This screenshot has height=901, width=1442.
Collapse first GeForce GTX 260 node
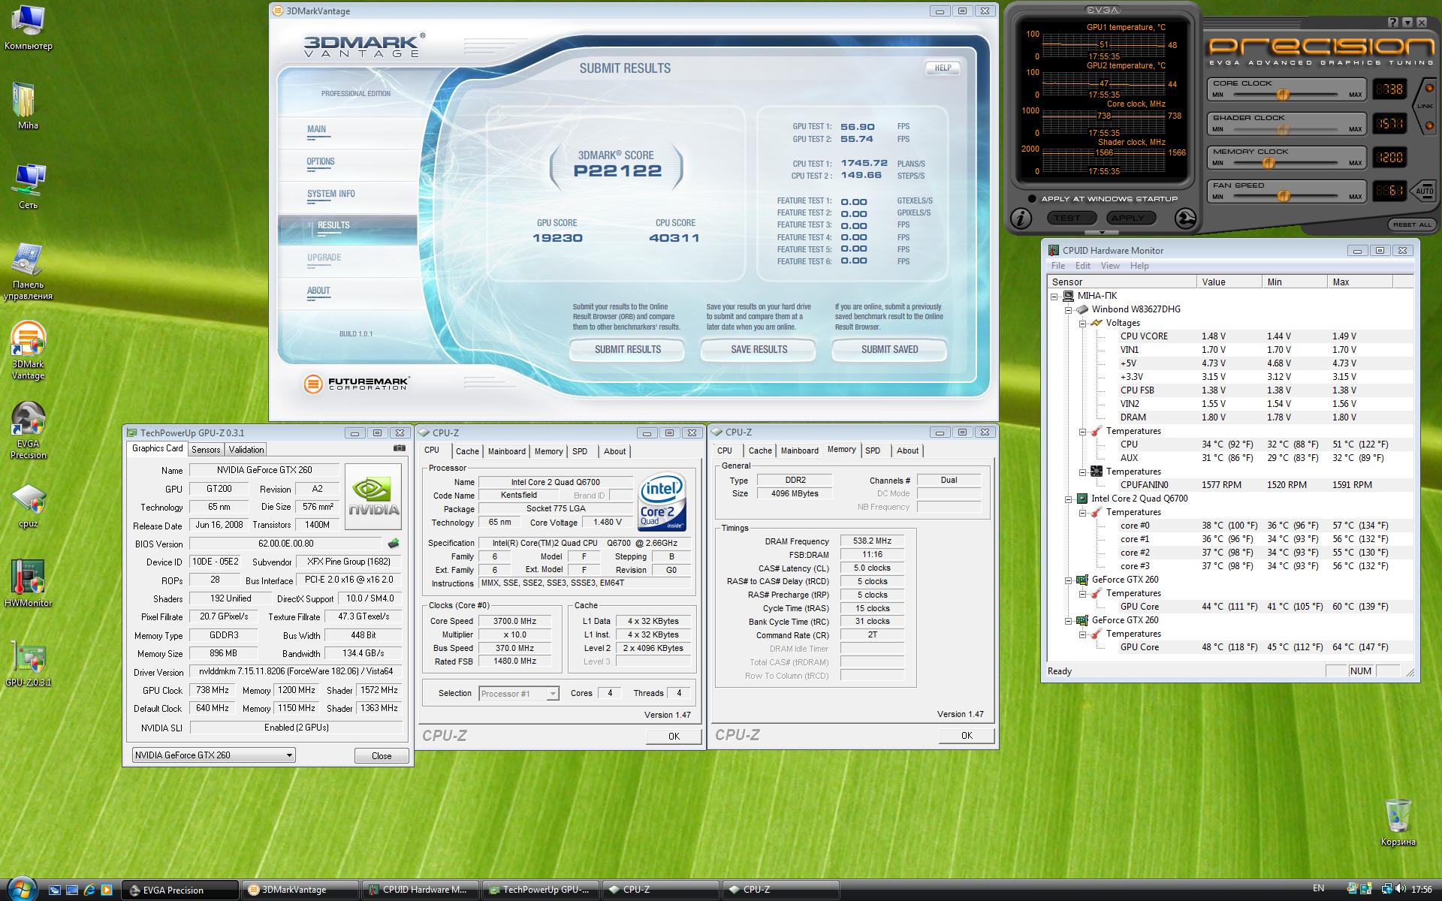[1069, 580]
